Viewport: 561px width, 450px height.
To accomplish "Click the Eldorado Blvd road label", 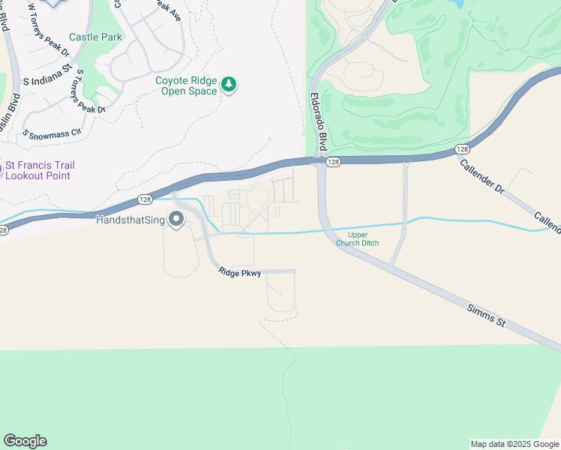I will (x=319, y=122).
